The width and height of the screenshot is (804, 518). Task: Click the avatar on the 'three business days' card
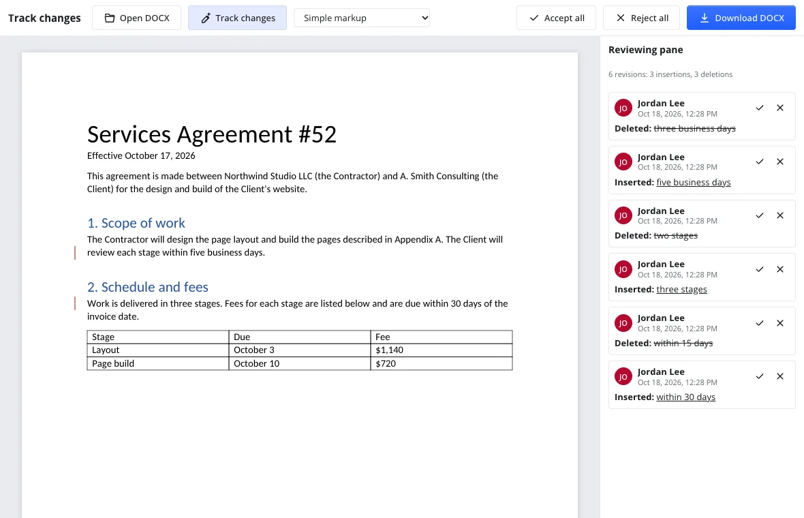pyautogui.click(x=623, y=108)
